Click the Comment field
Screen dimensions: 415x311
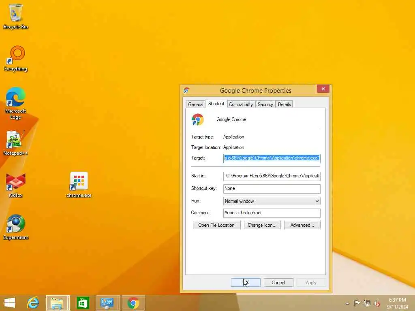272,213
